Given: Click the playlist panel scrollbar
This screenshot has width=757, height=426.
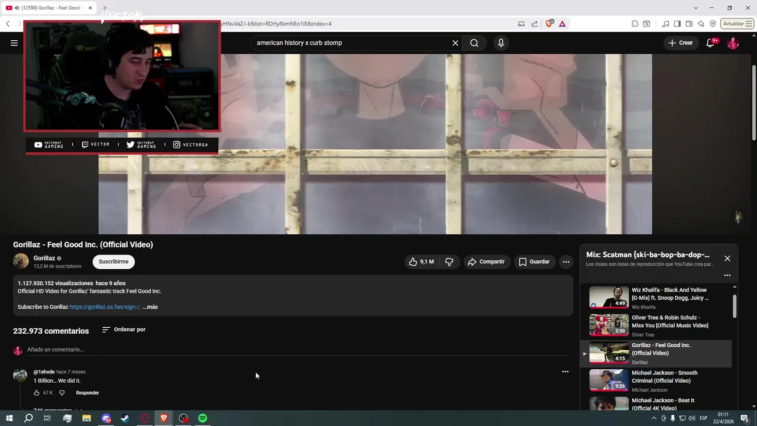Looking at the screenshot, I should [735, 305].
